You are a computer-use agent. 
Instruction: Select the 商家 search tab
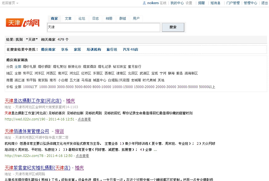tap(54, 19)
